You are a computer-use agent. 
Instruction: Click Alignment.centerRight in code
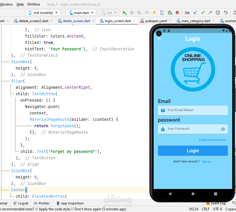click(66, 87)
